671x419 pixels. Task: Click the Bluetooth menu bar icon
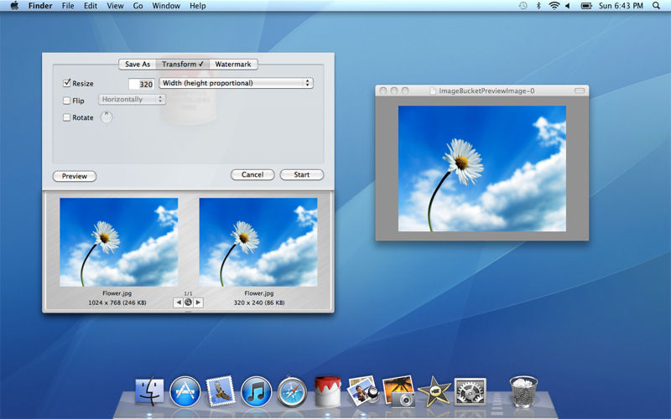[x=538, y=6]
